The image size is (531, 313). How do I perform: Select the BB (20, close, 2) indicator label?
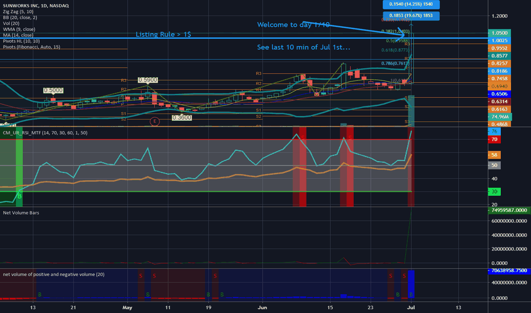point(20,18)
